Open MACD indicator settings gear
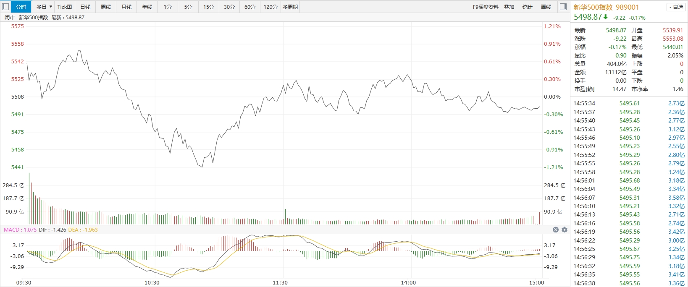 tap(565, 230)
